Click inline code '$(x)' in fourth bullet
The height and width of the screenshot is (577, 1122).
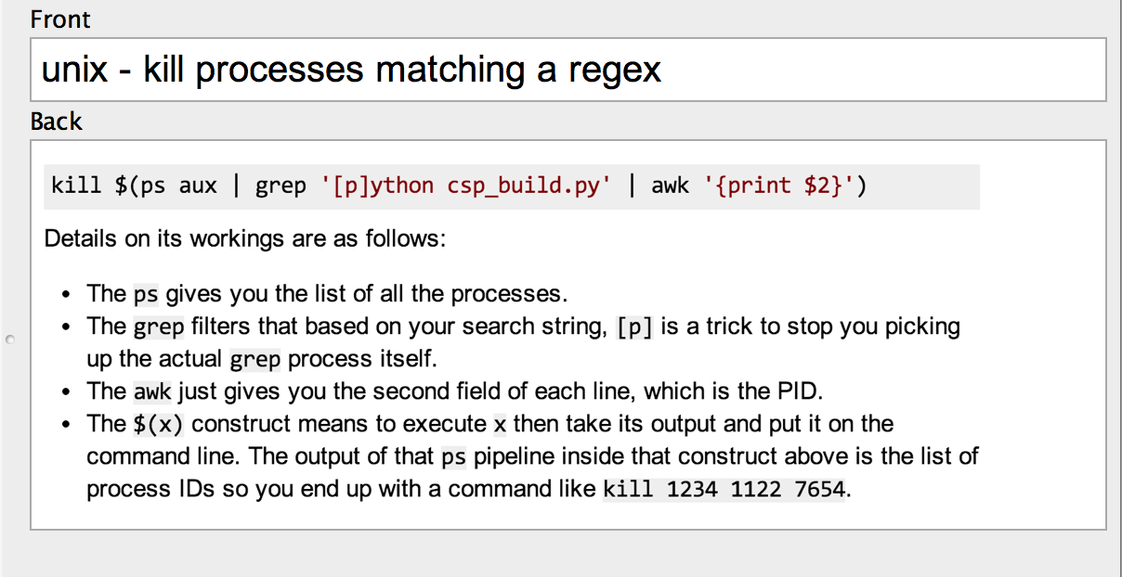(x=159, y=424)
